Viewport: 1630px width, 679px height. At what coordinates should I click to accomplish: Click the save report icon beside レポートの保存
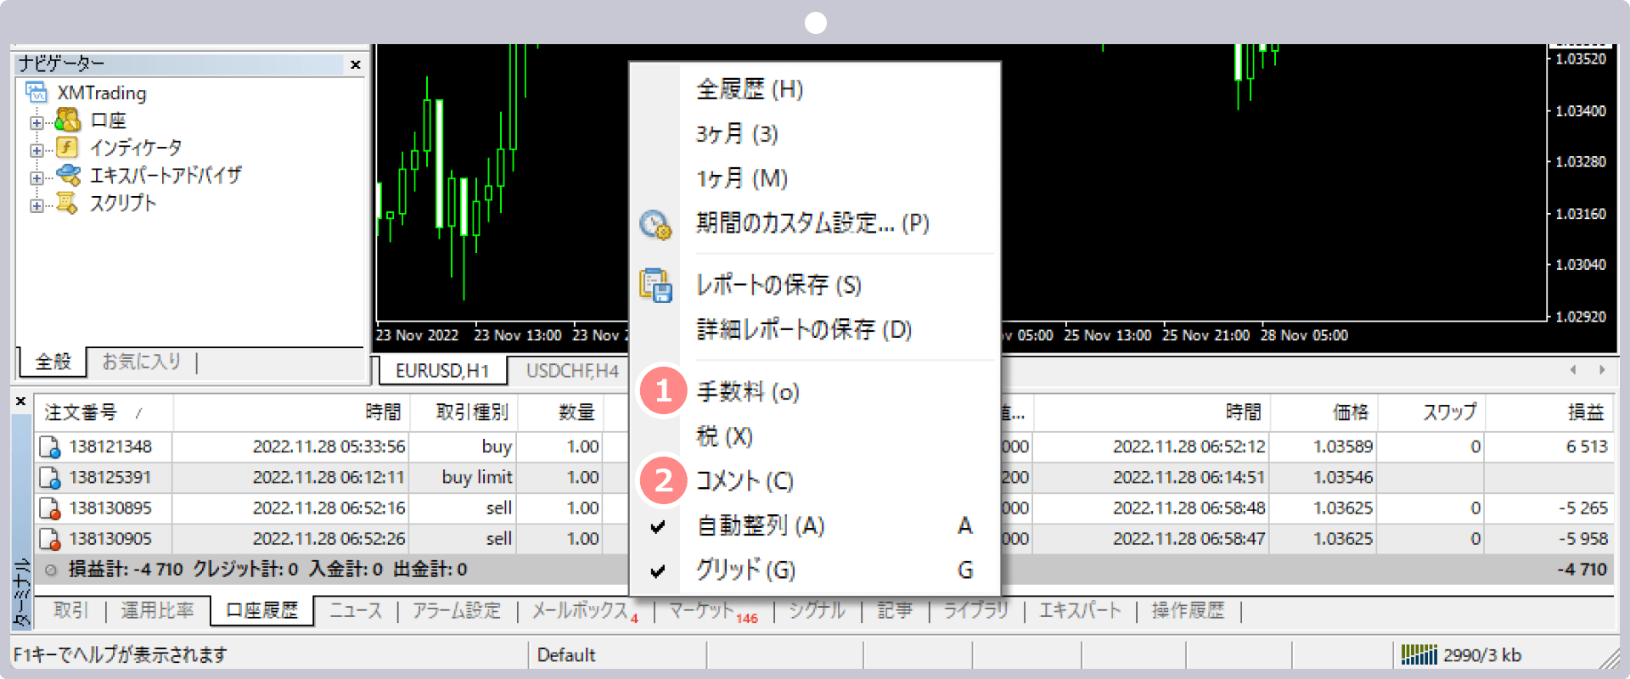655,285
